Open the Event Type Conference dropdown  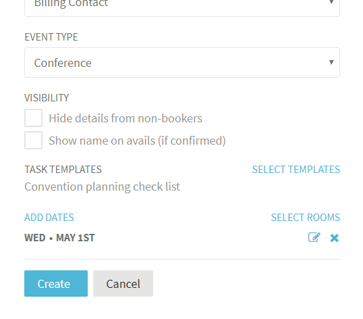point(182,63)
